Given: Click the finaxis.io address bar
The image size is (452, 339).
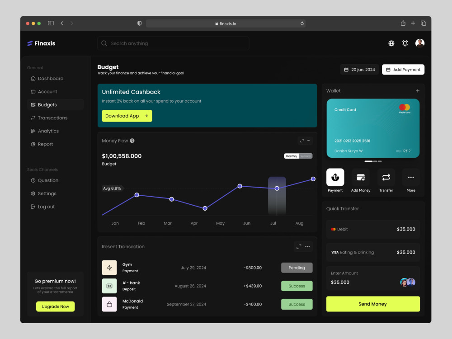Looking at the screenshot, I should click(x=226, y=24).
